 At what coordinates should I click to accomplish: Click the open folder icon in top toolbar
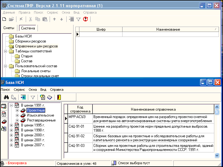coord(11,19)
